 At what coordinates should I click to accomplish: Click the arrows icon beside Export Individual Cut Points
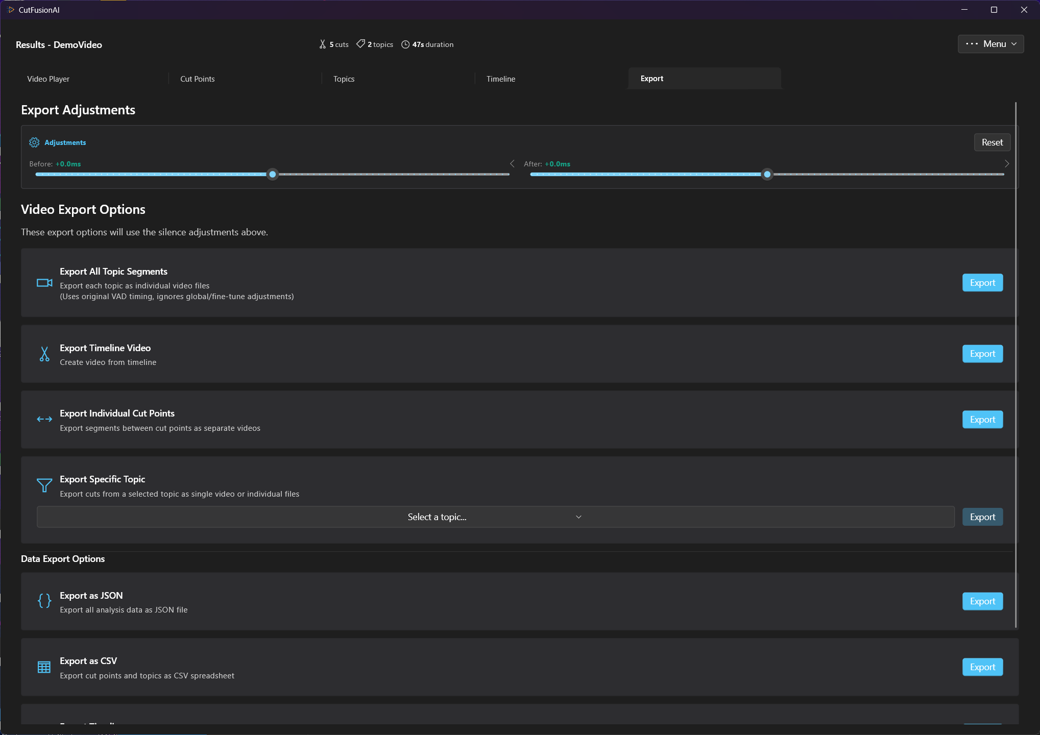(44, 420)
